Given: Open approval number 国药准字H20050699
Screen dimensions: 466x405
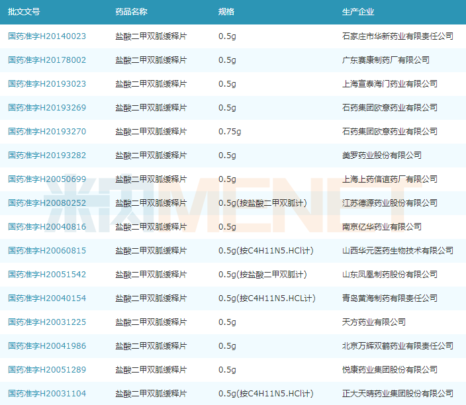Looking at the screenshot, I should click(x=47, y=179).
